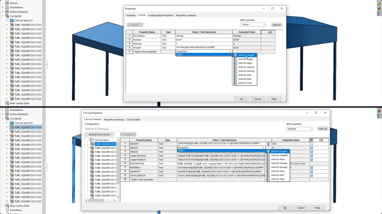Open the Cut List Table tab
The height and width of the screenshot is (214, 382).
coord(133,120)
